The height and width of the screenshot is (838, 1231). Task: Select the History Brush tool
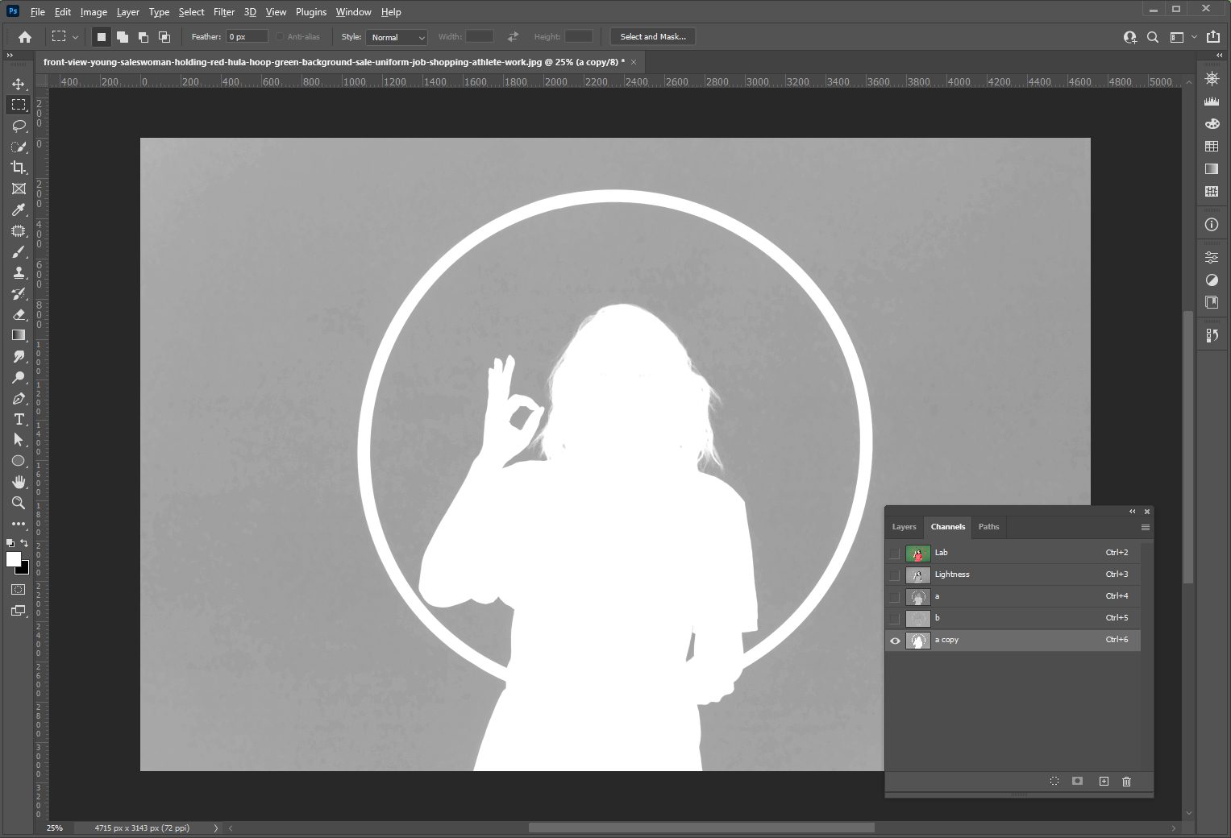point(19,293)
